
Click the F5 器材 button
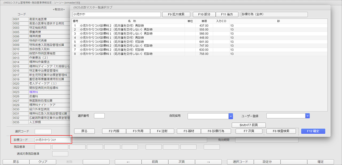click(189, 131)
